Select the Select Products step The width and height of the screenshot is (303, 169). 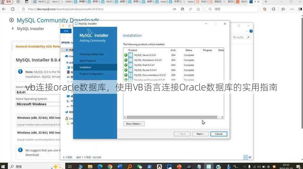coord(88,61)
